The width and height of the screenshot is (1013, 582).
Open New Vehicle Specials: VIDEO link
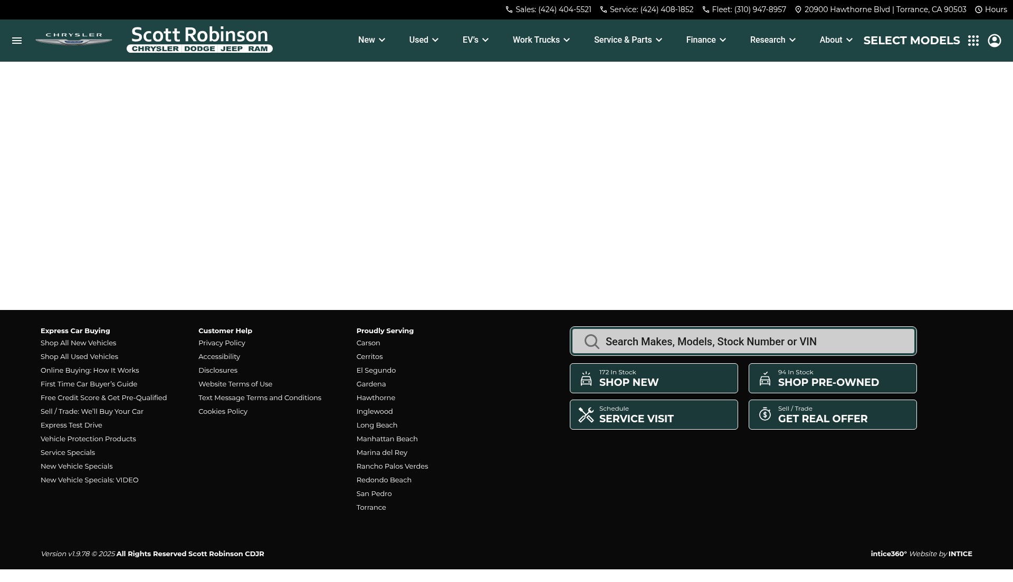click(90, 480)
